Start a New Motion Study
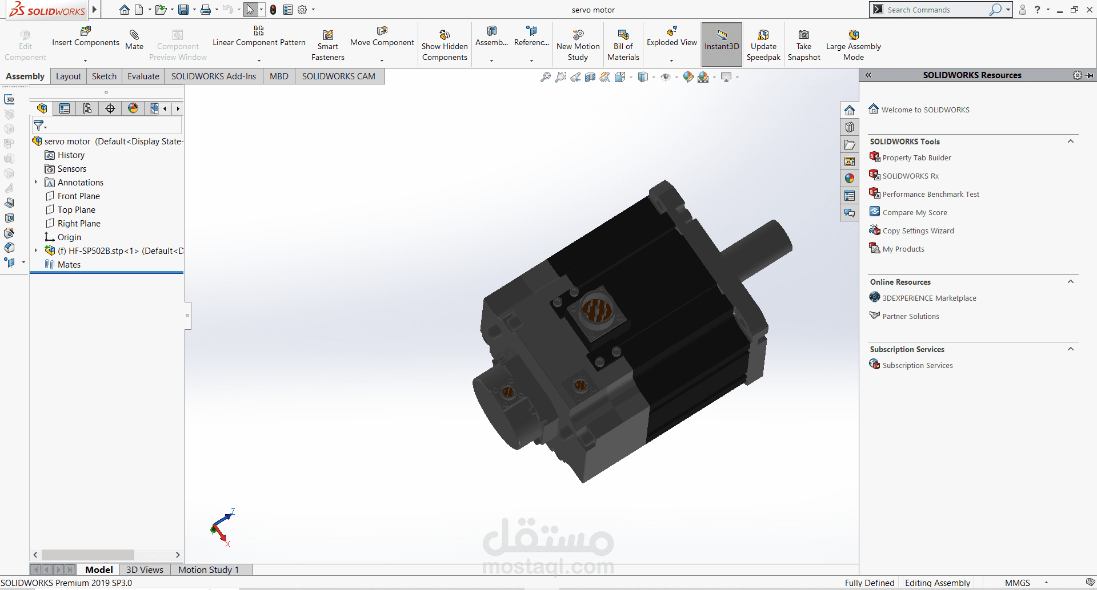1097x590 pixels. pyautogui.click(x=578, y=45)
